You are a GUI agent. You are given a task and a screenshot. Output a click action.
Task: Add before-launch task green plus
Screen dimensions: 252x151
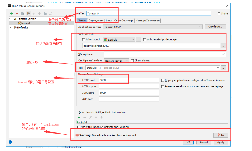tap(79, 117)
